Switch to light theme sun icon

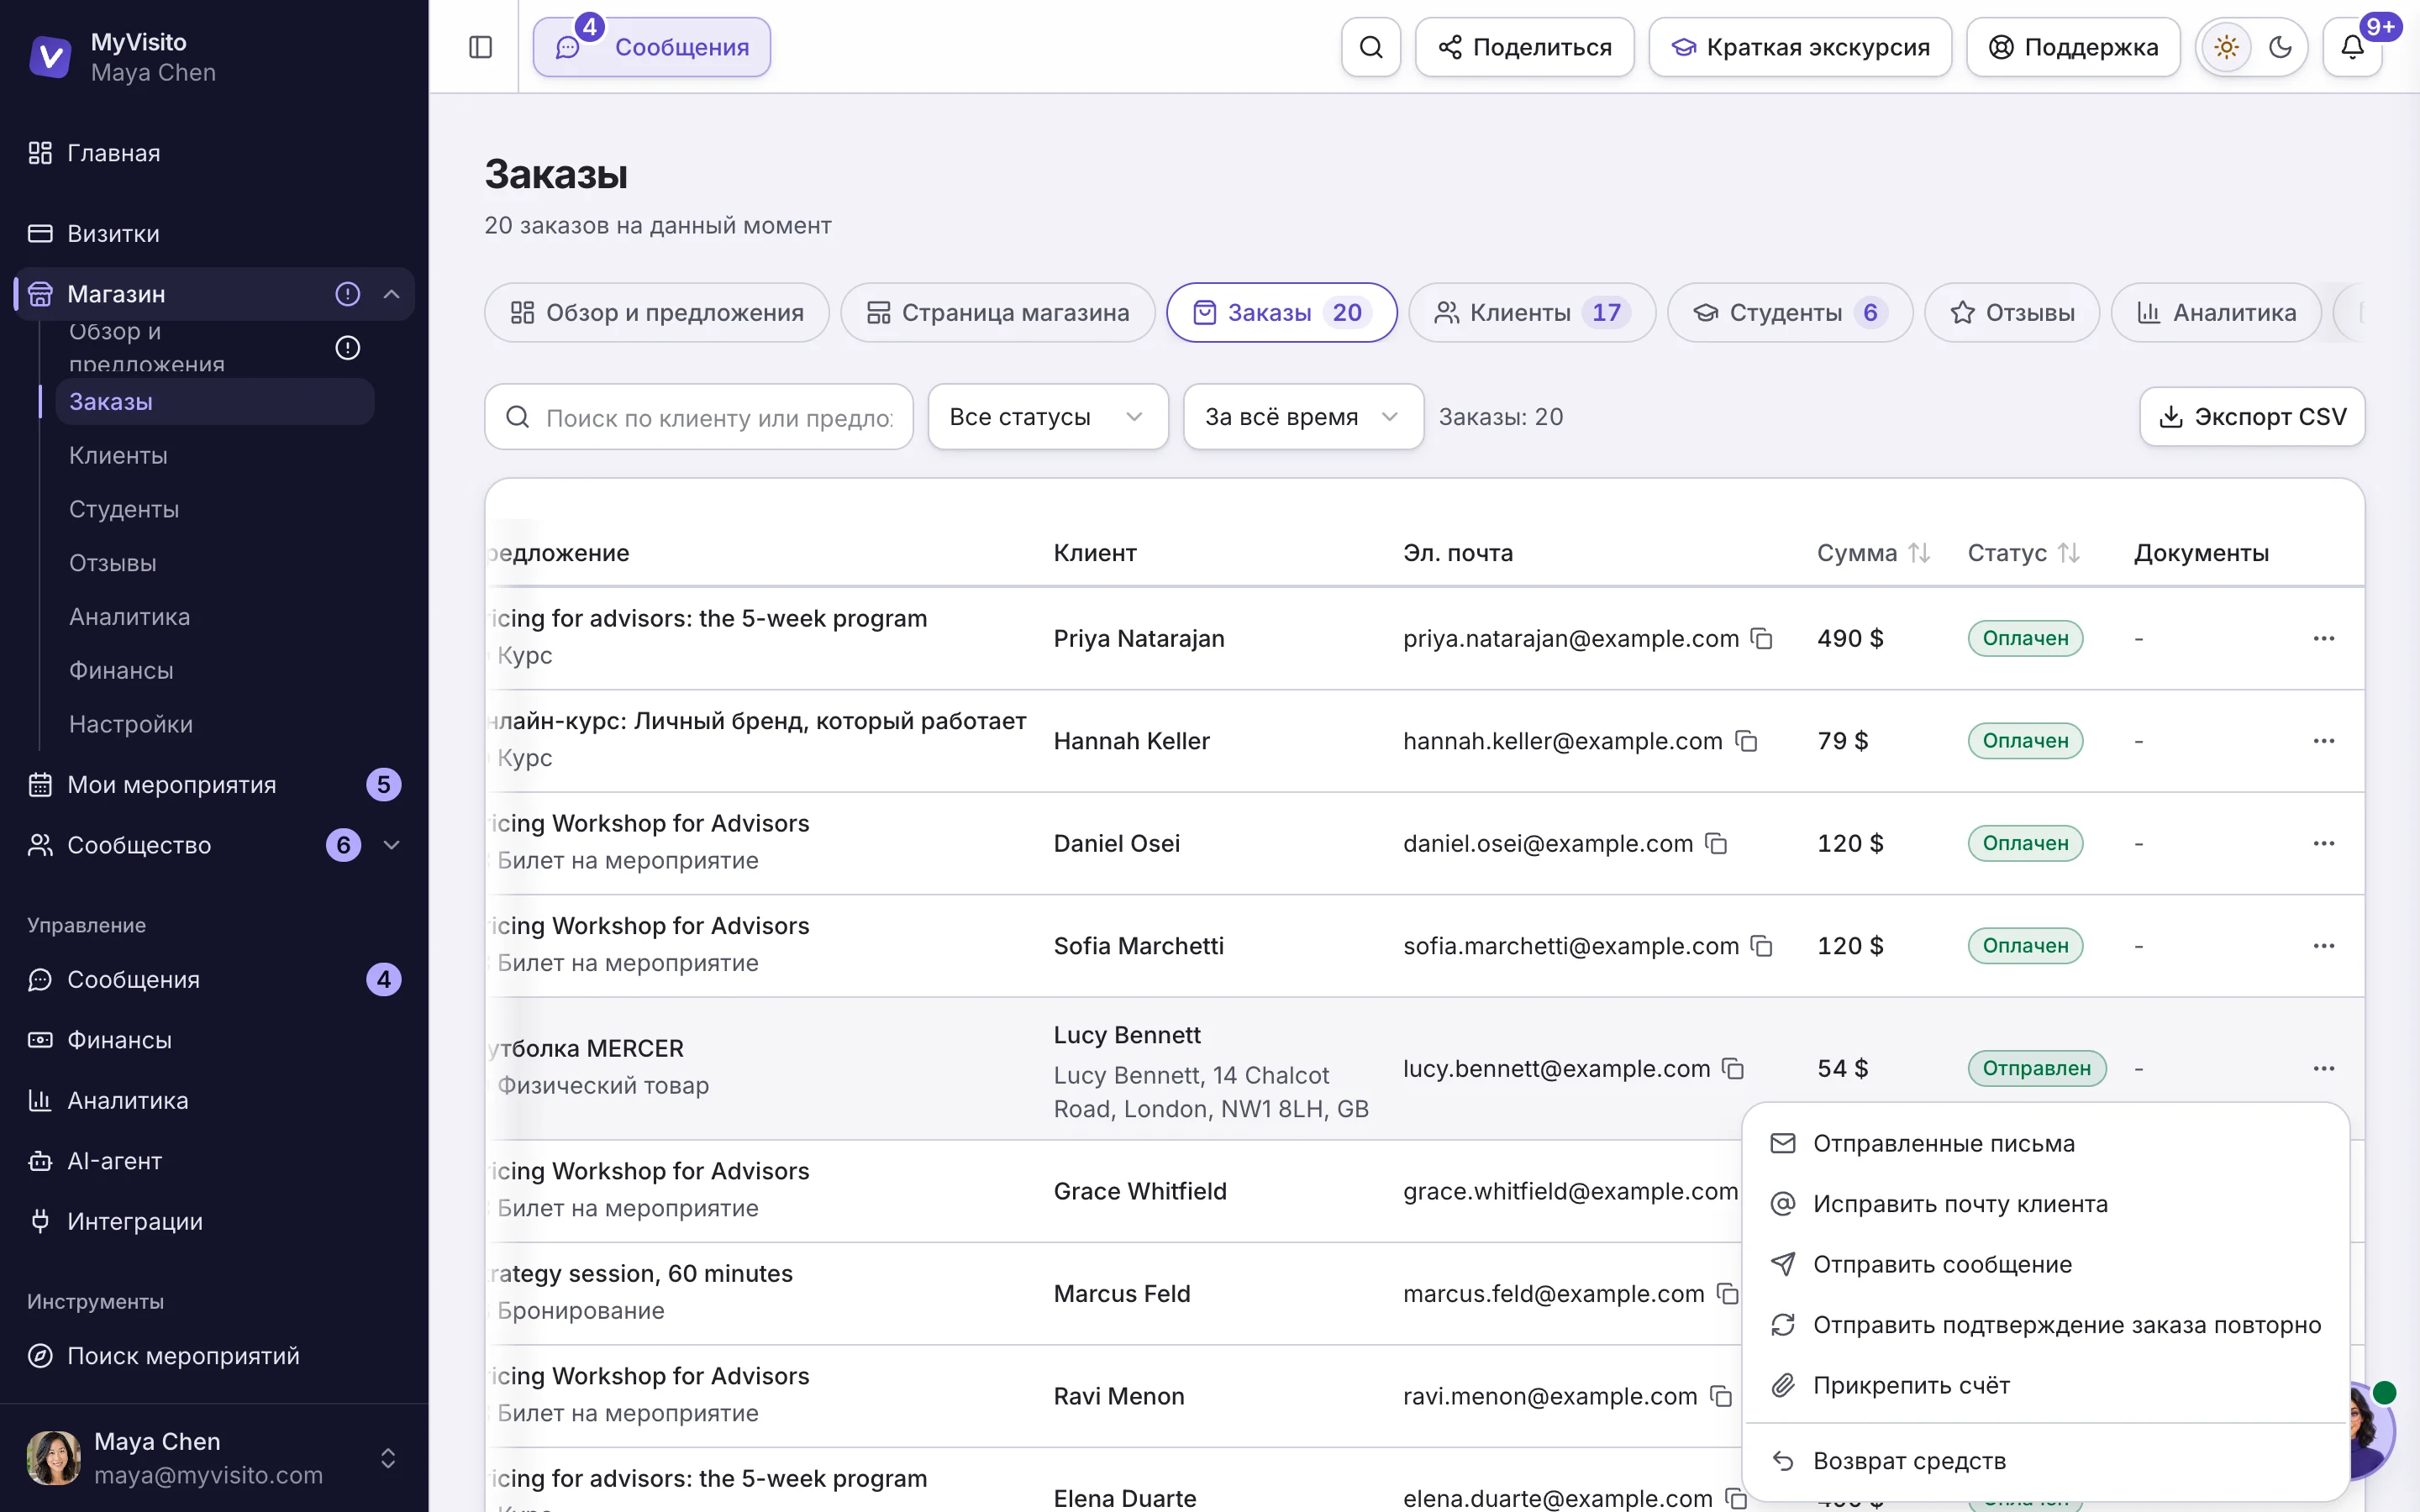(2226, 47)
